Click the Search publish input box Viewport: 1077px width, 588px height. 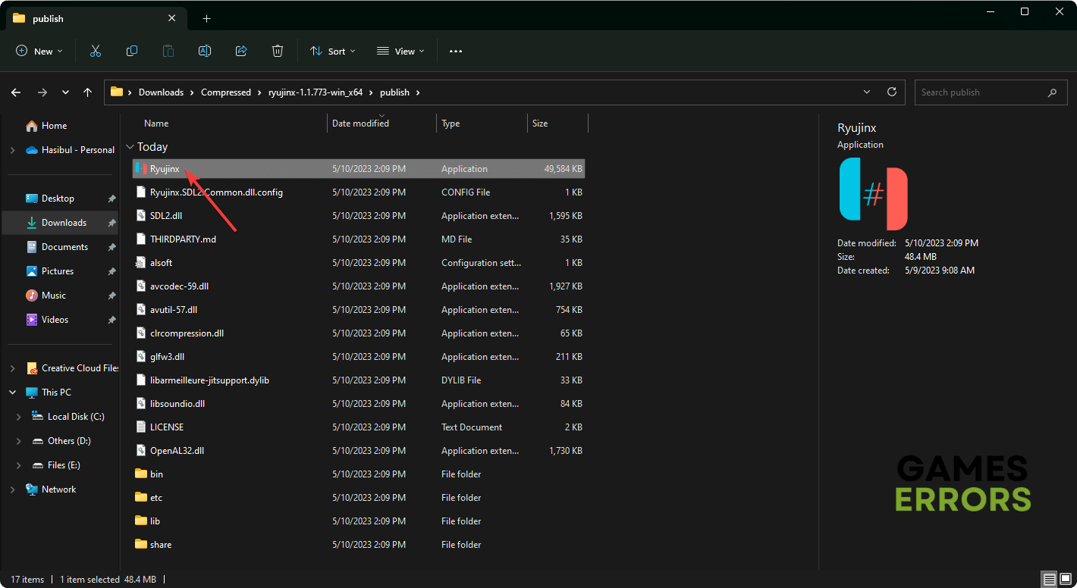coord(978,92)
